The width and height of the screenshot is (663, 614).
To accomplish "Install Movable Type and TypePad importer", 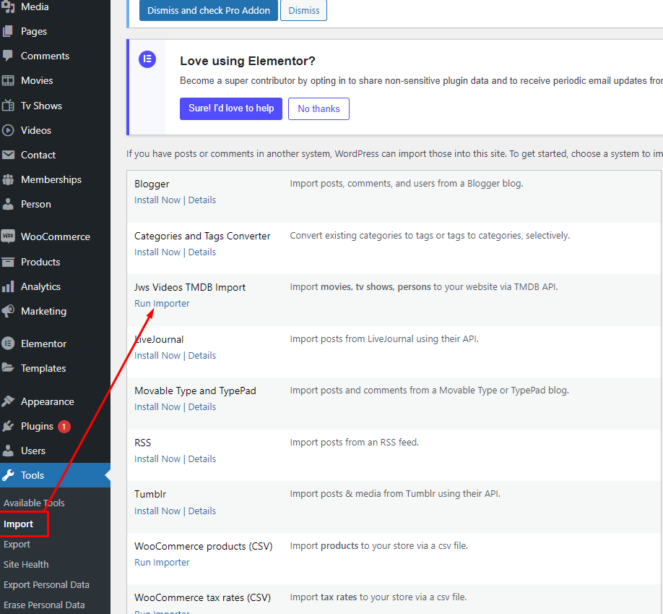I will (157, 407).
